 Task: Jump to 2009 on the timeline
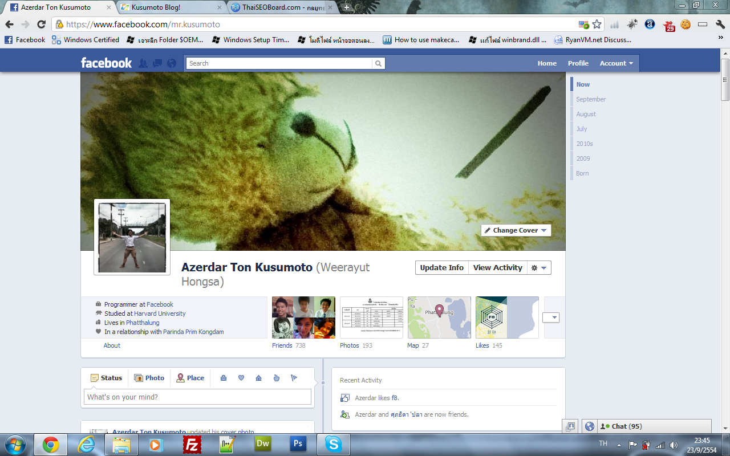583,158
